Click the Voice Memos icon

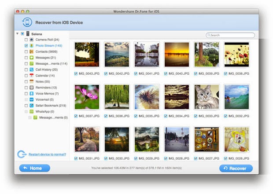(32, 94)
